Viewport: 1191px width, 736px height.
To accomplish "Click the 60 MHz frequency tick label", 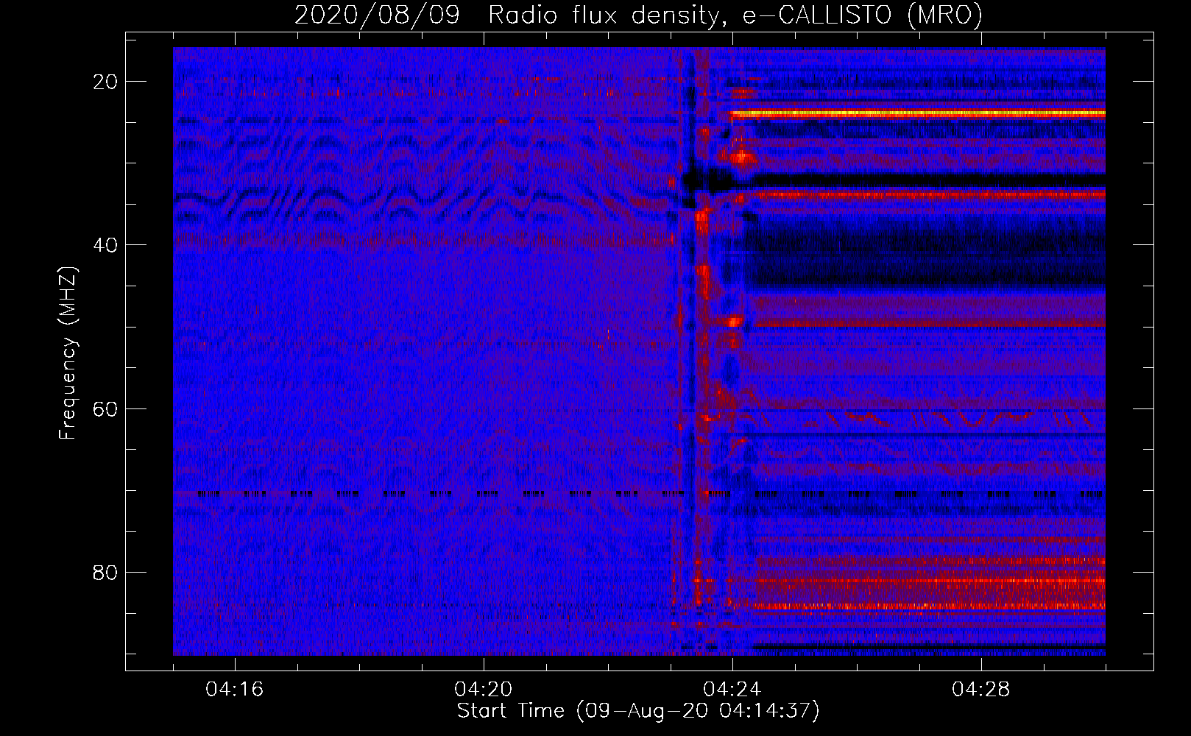I will tap(105, 408).
